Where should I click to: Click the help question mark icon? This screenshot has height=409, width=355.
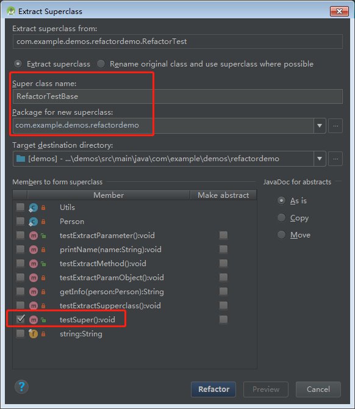coord(21,387)
